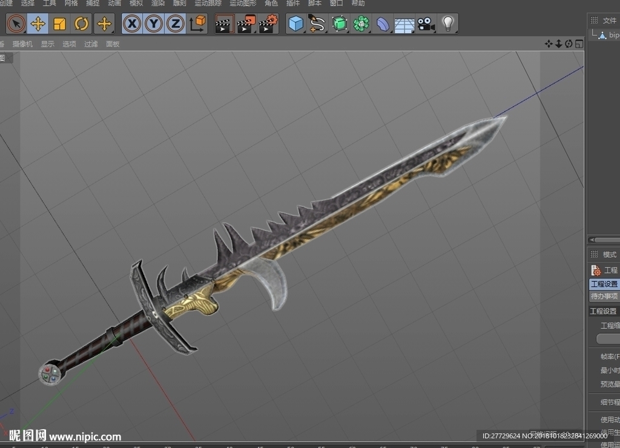Click the viewport maximize toggle icon
Screen dimensions: 620x448
coord(579,44)
